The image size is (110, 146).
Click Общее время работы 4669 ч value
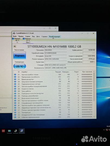(89, 62)
